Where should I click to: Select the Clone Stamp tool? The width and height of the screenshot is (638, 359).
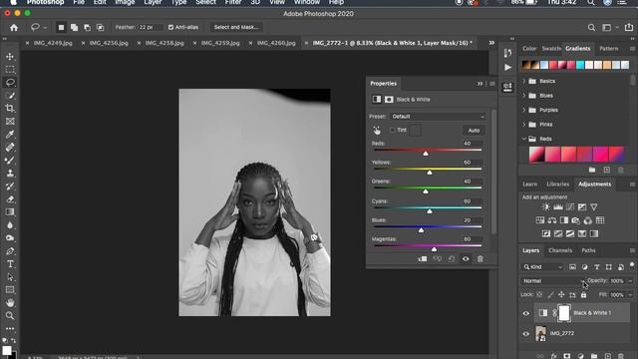click(x=10, y=174)
